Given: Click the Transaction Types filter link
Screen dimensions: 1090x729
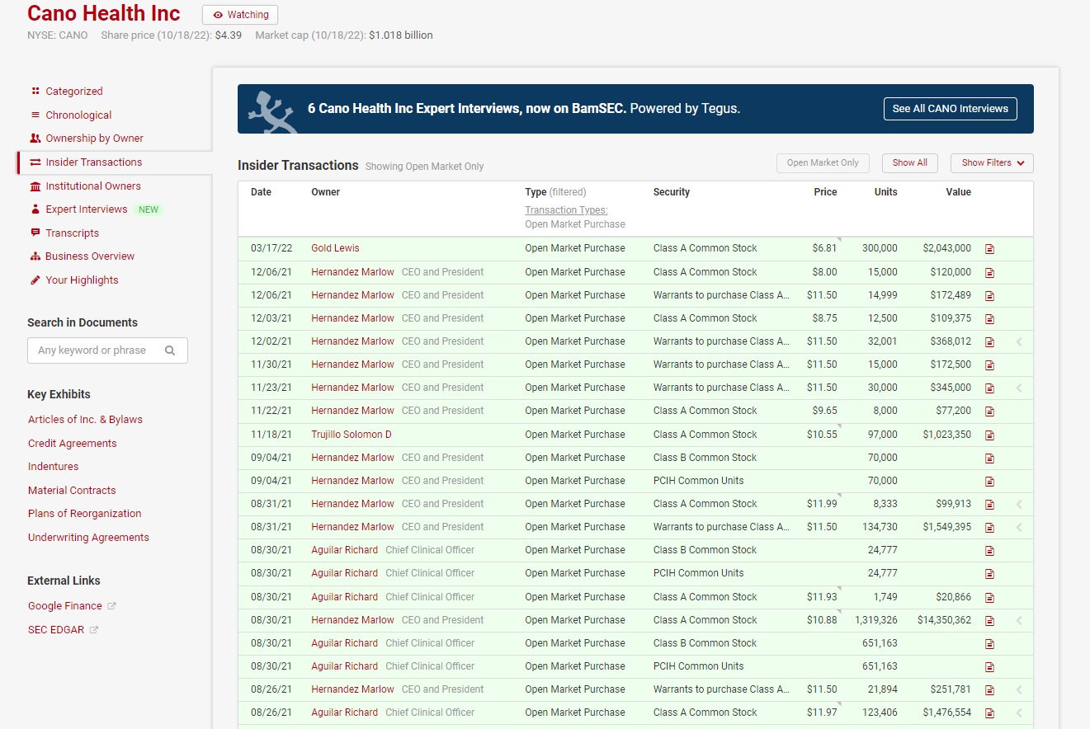Looking at the screenshot, I should [566, 210].
